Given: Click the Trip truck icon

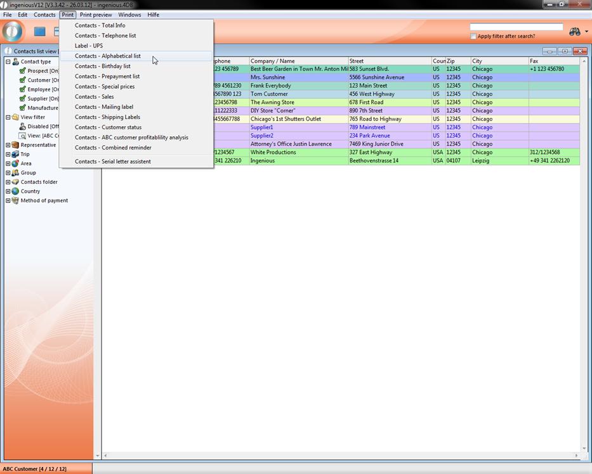Looking at the screenshot, I should (15, 154).
